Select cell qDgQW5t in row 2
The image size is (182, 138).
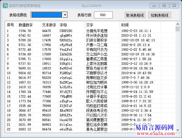click(x=66, y=35)
